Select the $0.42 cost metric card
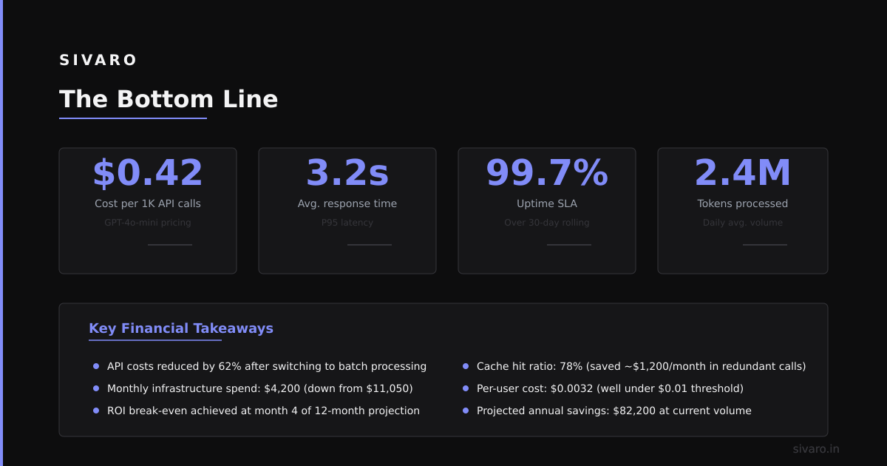Screen dimensions: 887x466 [148, 211]
